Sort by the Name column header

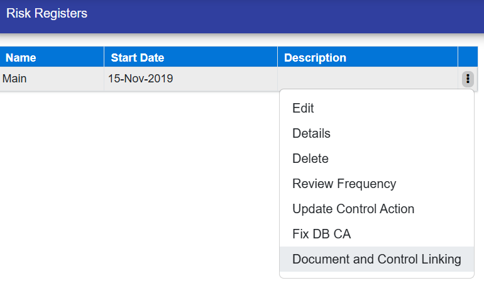pyautogui.click(x=21, y=58)
